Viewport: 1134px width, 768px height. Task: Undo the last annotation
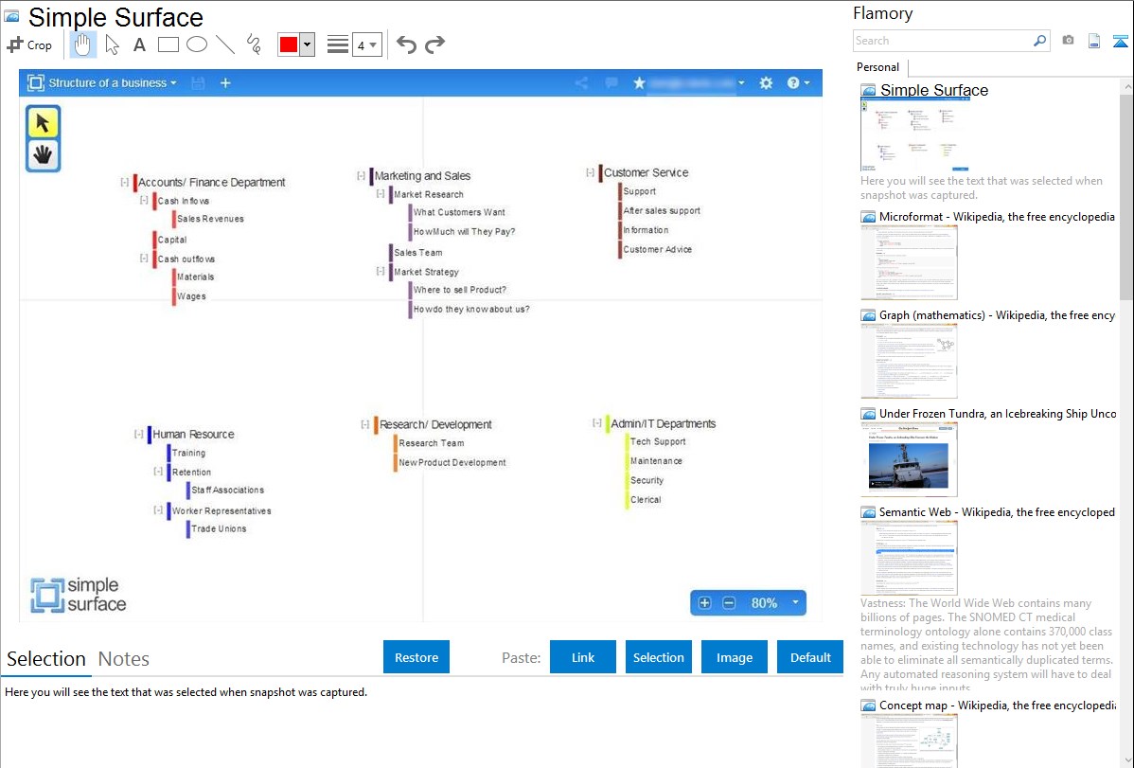click(x=406, y=45)
